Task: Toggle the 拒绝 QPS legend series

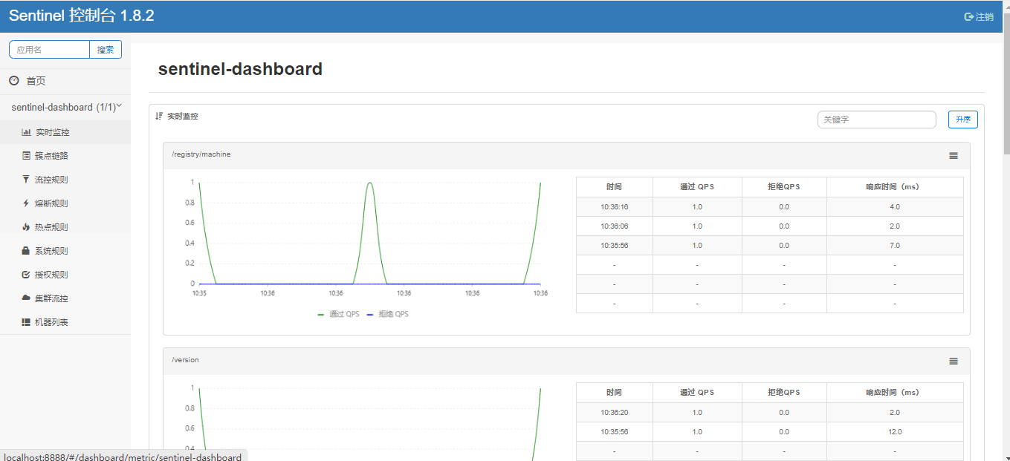Action: tap(388, 314)
